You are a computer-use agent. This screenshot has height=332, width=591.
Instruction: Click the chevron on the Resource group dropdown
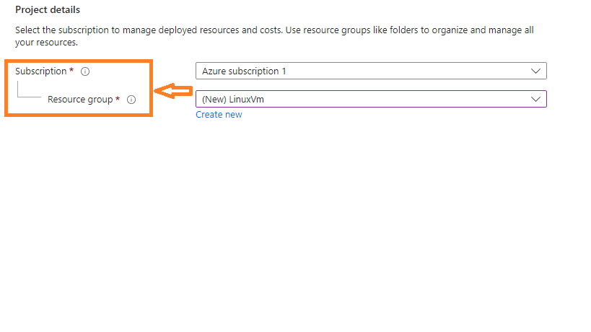click(x=535, y=99)
